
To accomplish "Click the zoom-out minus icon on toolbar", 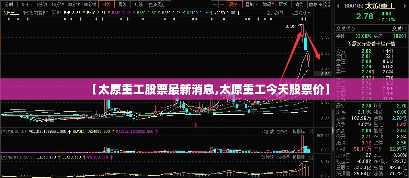I will (222, 4).
